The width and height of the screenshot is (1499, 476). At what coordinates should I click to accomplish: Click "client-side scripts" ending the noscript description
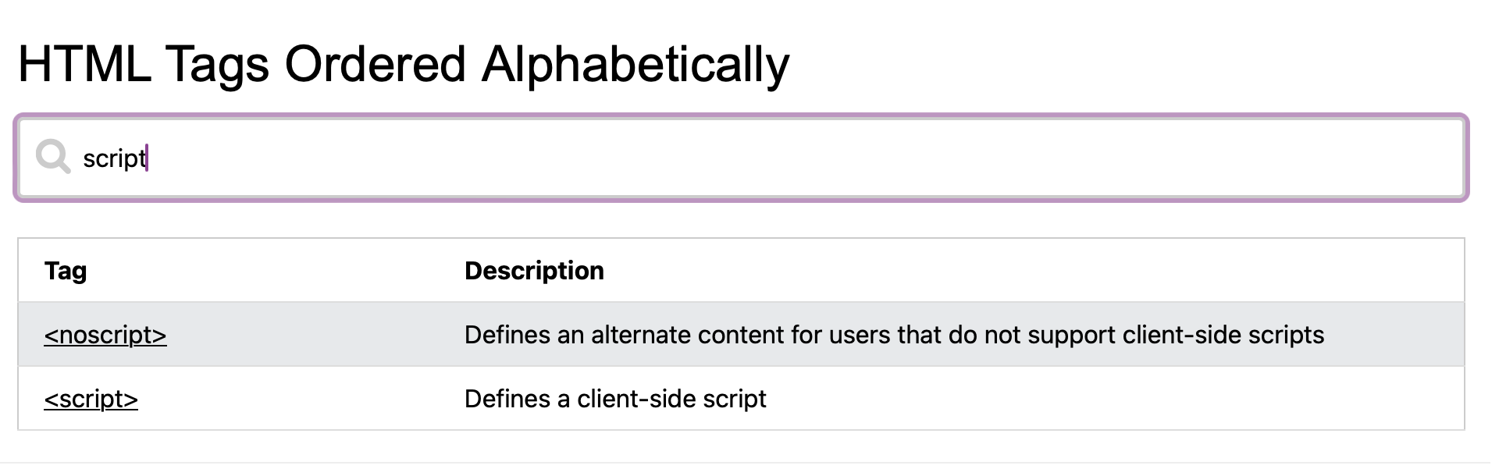click(1223, 335)
